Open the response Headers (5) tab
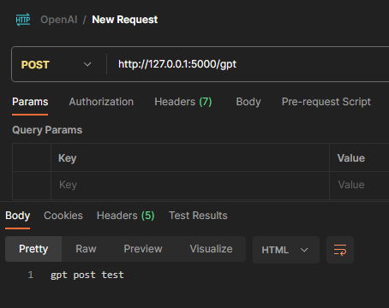Image resolution: width=389 pixels, height=308 pixels. 125,216
